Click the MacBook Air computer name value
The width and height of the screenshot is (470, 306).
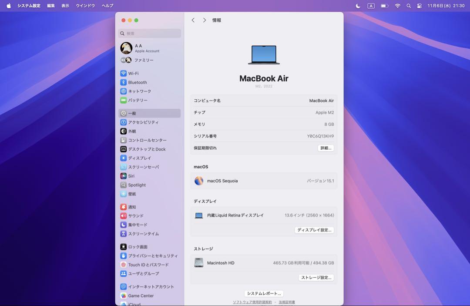[322, 101]
